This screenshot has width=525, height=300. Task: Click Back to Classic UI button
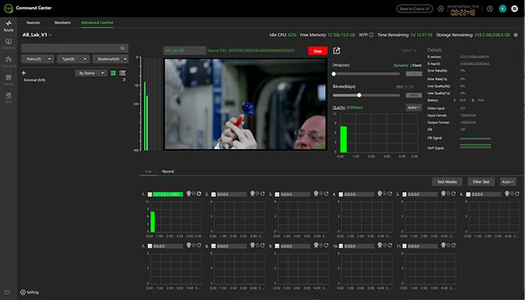tap(415, 9)
